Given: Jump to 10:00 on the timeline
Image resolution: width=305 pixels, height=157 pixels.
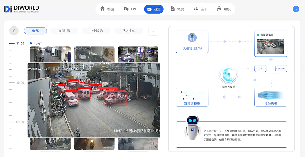Looking at the screenshot, I should (20, 83).
